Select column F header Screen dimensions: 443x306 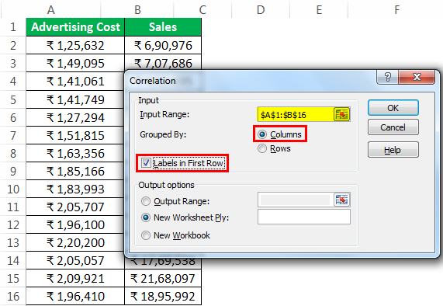(x=397, y=9)
